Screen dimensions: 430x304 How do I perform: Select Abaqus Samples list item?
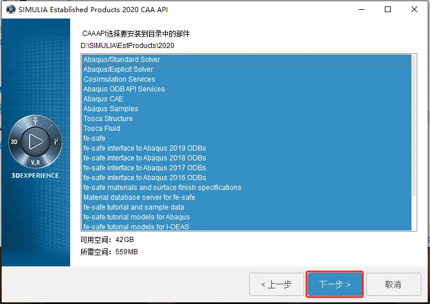click(x=246, y=109)
